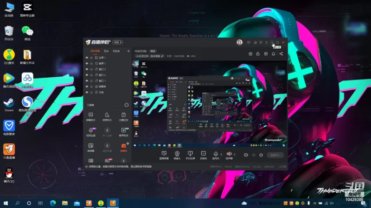371x208 pixels.
Task: Open the live settings gear in bottom toolbar
Action: pyautogui.click(x=261, y=155)
